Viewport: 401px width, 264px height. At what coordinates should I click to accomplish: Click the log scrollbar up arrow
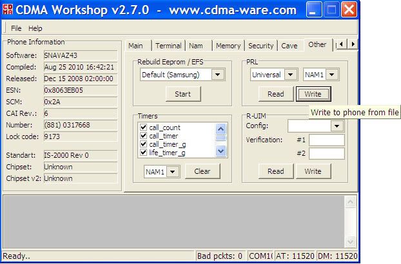[350, 202]
